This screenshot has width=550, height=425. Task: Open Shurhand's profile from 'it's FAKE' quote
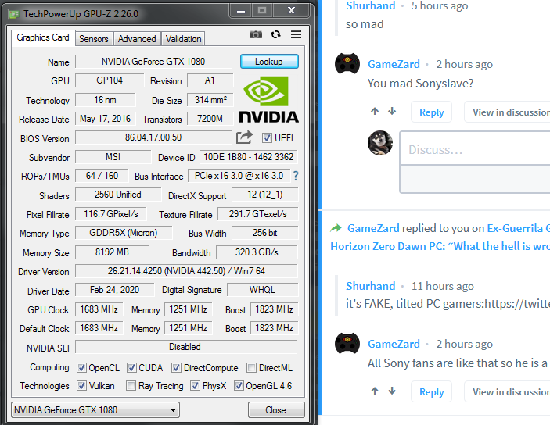coord(370,286)
